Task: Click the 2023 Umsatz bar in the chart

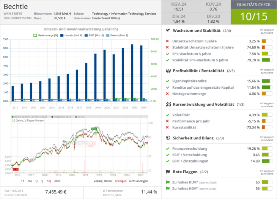Action: click(132, 73)
